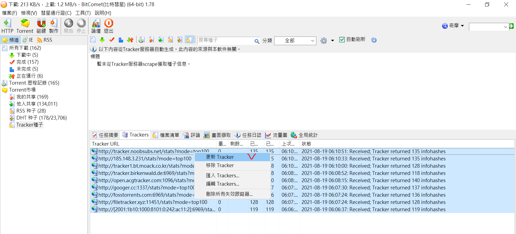
Task: Switch to the 任務摘要 tab
Action: [105, 135]
